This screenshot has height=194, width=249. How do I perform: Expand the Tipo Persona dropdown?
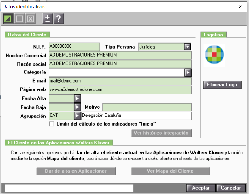(188, 47)
